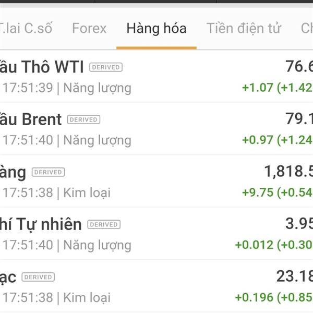Click the partially visible tab after Tiền điện tử

click(x=307, y=28)
